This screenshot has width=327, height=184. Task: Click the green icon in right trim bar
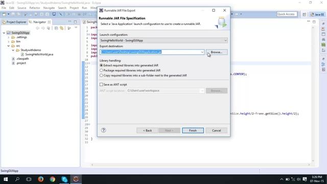pos(323,44)
